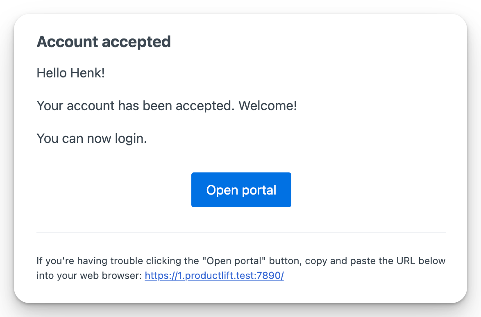The height and width of the screenshot is (317, 481).
Task: Click the word 'Welcome!' in the message
Action: pos(268,106)
